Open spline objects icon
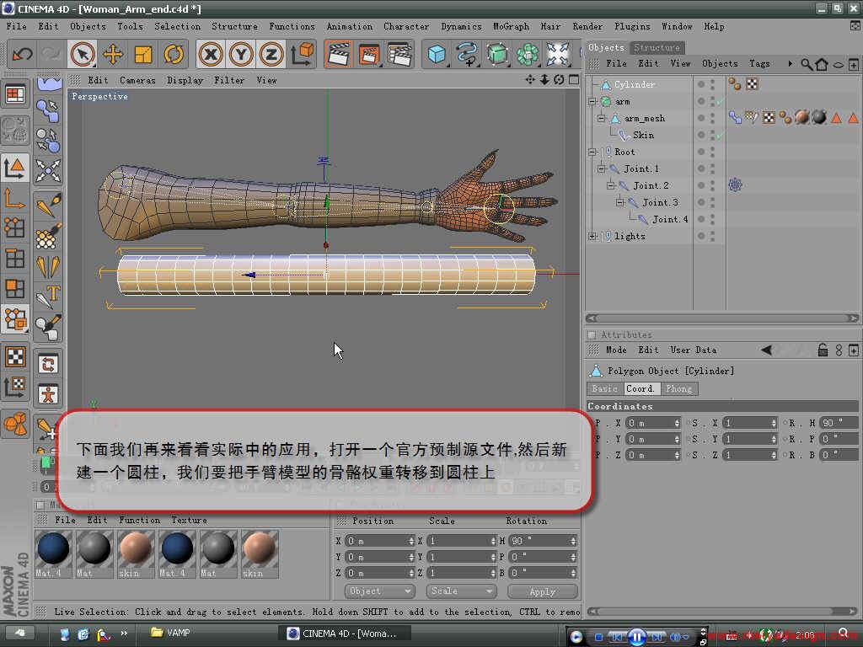The height and width of the screenshot is (647, 863). [x=467, y=55]
